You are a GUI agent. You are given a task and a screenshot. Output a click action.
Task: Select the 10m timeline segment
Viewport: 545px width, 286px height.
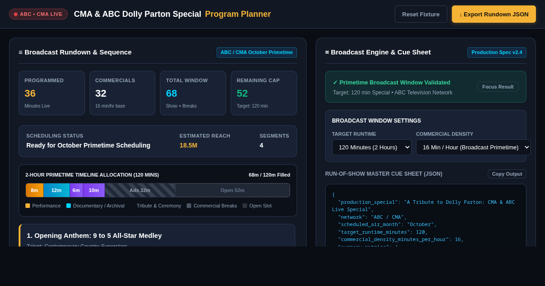point(94,190)
